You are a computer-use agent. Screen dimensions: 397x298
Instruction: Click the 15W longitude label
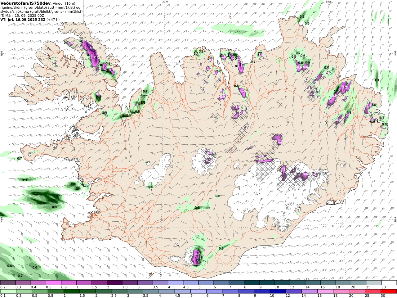(328, 2)
